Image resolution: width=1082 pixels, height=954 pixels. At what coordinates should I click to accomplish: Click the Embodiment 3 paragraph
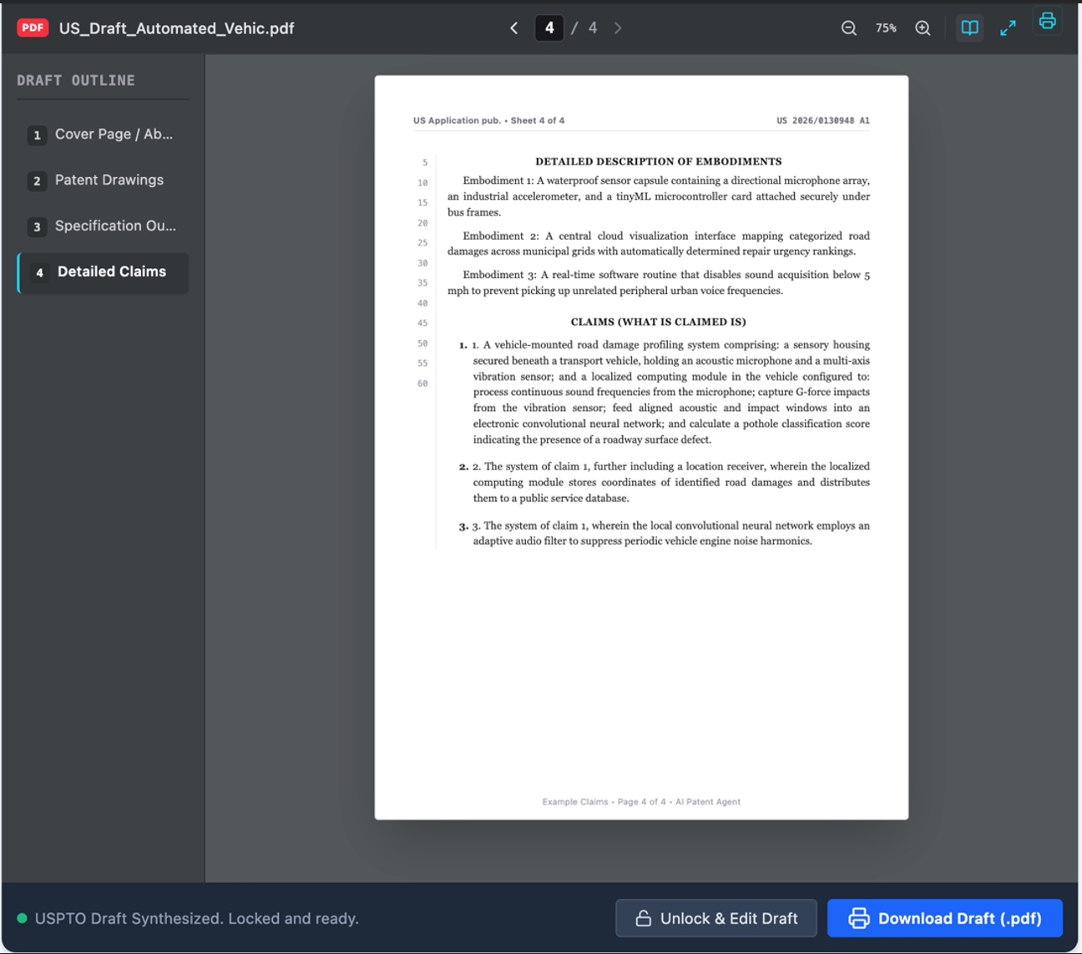[658, 282]
